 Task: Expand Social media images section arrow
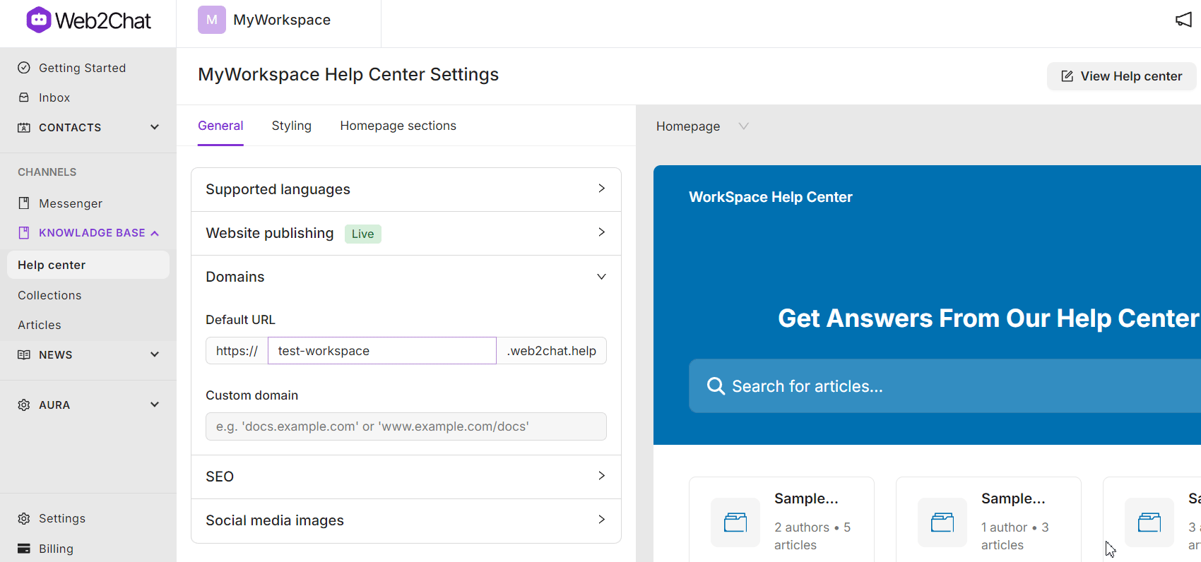pos(602,520)
